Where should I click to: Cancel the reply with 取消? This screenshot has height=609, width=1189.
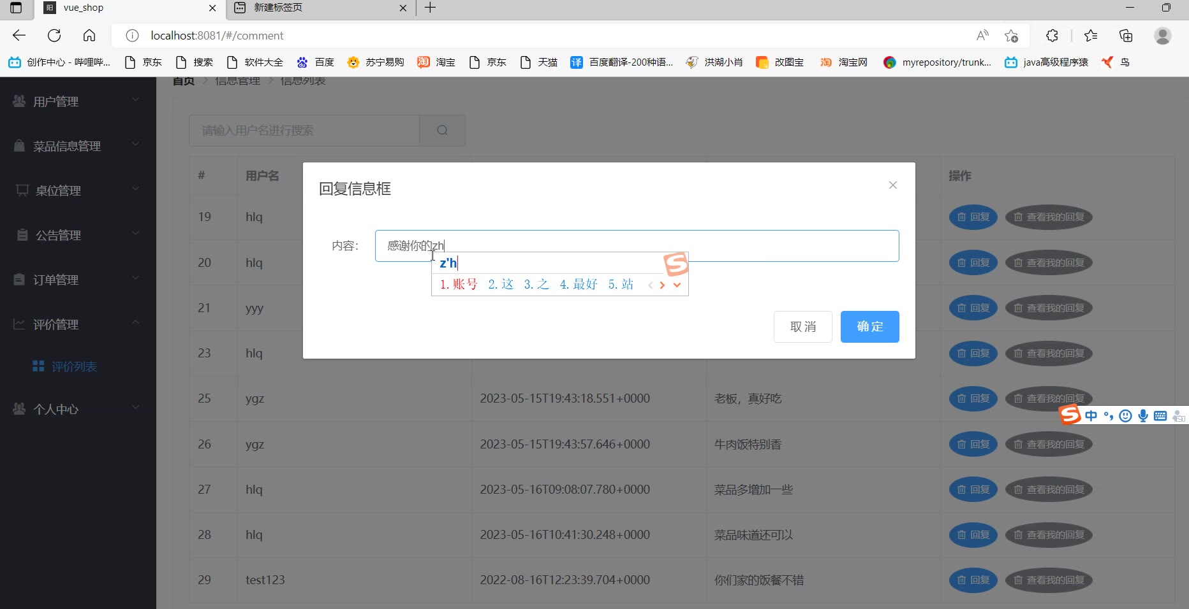click(x=803, y=327)
